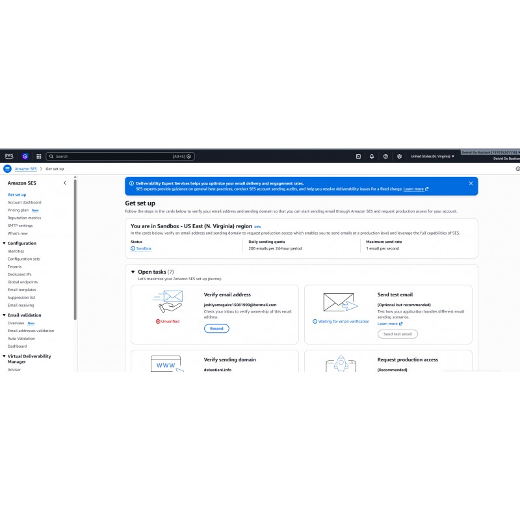The height and width of the screenshot is (520, 520).
Task: Open Account dashboard in sidebar
Action: pyautogui.click(x=25, y=202)
